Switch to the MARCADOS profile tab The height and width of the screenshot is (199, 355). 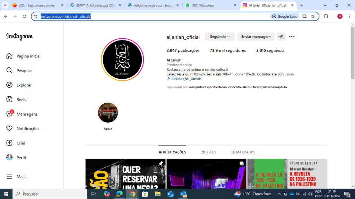point(243,152)
